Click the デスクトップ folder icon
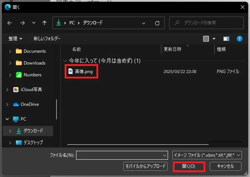The width and height of the screenshot is (250, 177). pos(19,143)
